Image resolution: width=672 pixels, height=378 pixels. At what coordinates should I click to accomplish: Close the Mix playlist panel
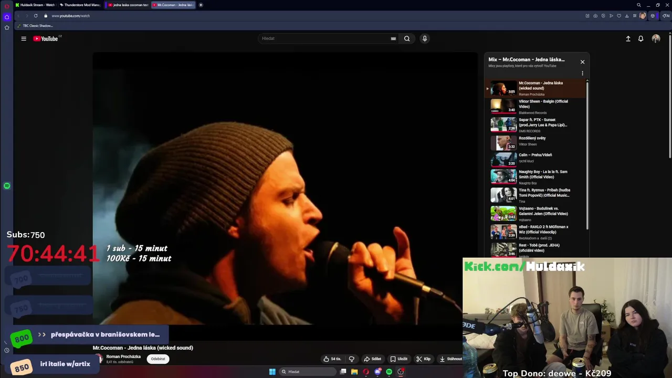tap(582, 62)
